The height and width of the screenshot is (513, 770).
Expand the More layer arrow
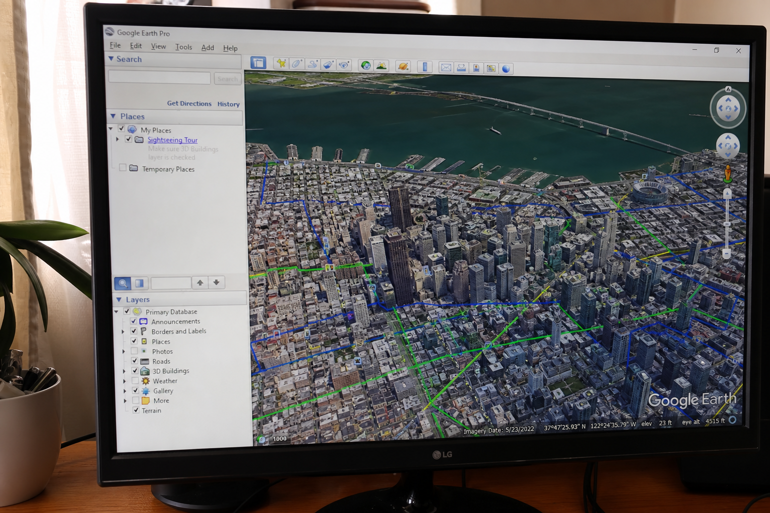[125, 401]
